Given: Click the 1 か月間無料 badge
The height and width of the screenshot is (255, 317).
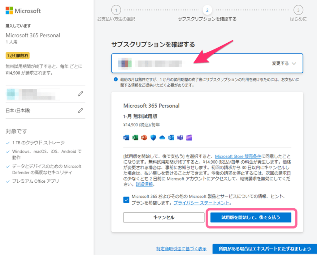Looking at the screenshot, I should (18, 56).
